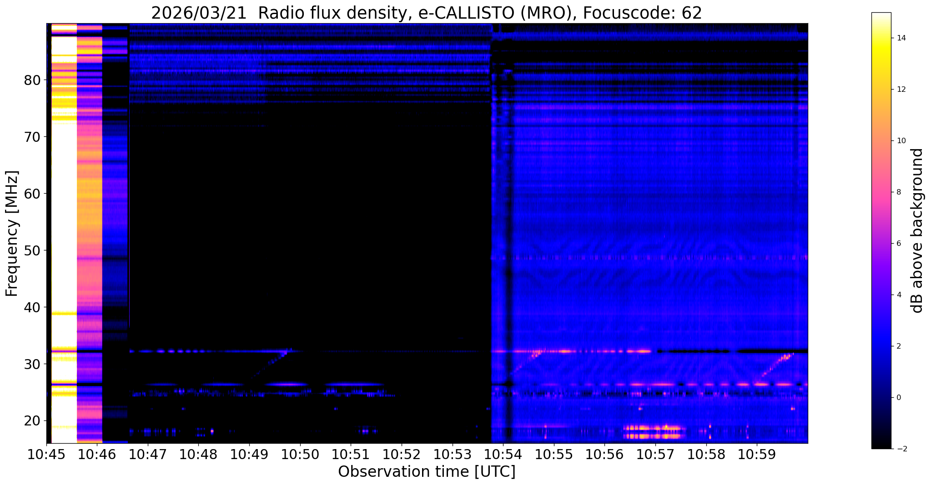This screenshot has height=485, width=931.
Task: Click the colorbar tick label 6
Action: [x=898, y=244]
